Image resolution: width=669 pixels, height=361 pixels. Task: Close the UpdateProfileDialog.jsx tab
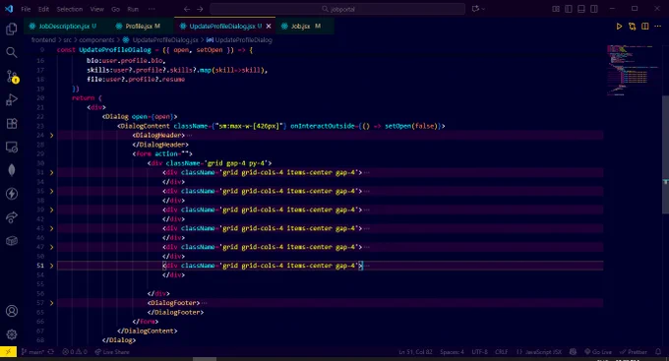tap(269, 26)
